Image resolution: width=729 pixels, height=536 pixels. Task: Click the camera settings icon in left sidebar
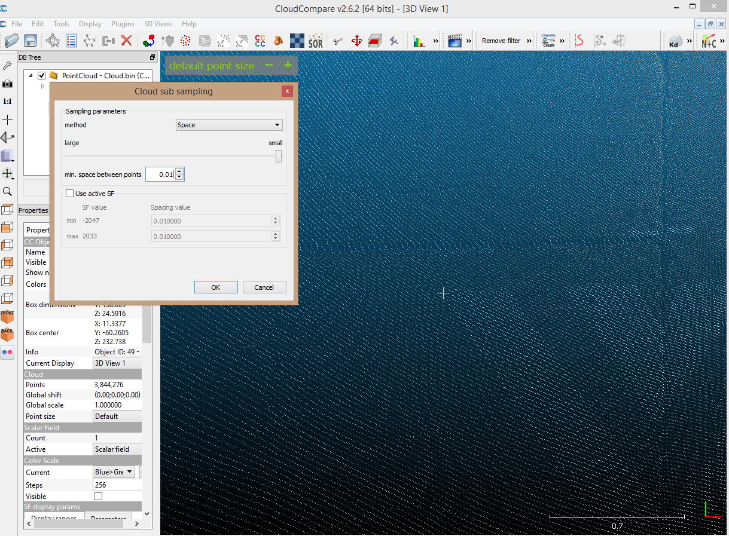(x=7, y=84)
